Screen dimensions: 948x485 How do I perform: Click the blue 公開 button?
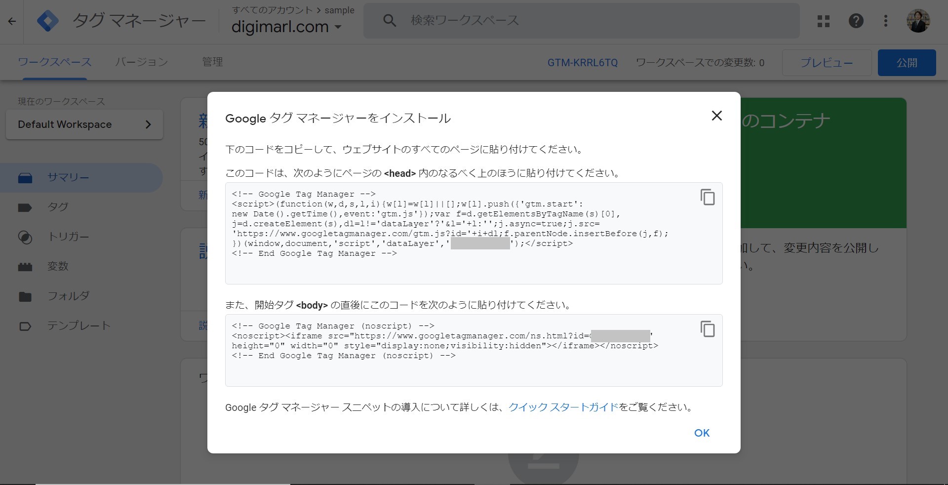[907, 63]
